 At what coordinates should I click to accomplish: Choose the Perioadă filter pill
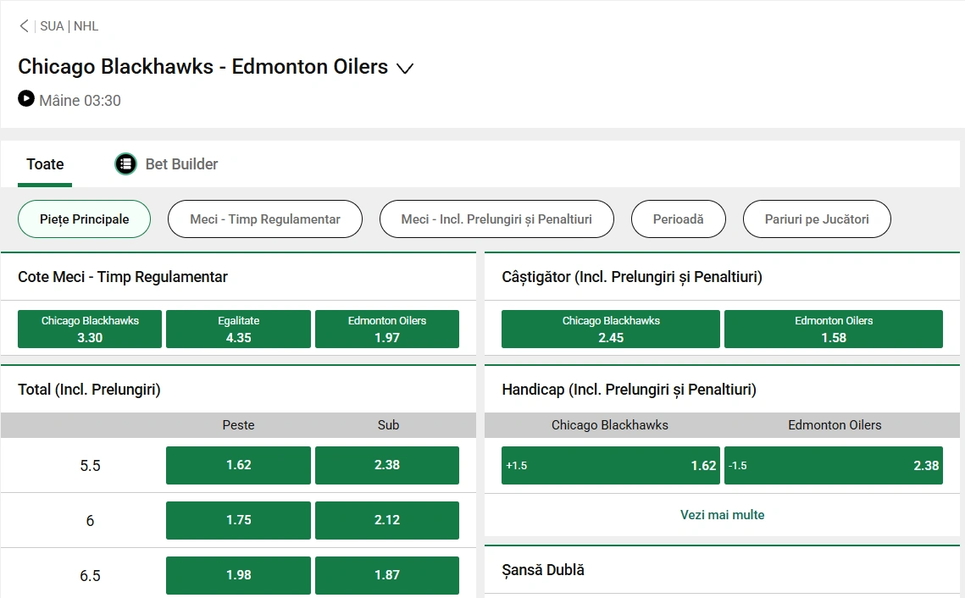click(x=678, y=219)
